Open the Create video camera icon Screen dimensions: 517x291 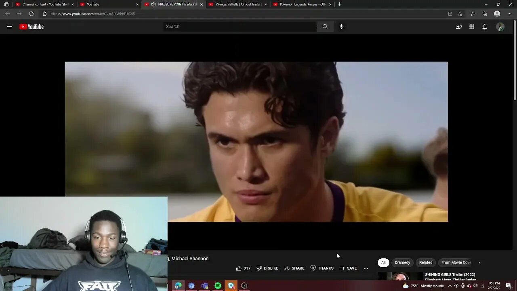[459, 27]
